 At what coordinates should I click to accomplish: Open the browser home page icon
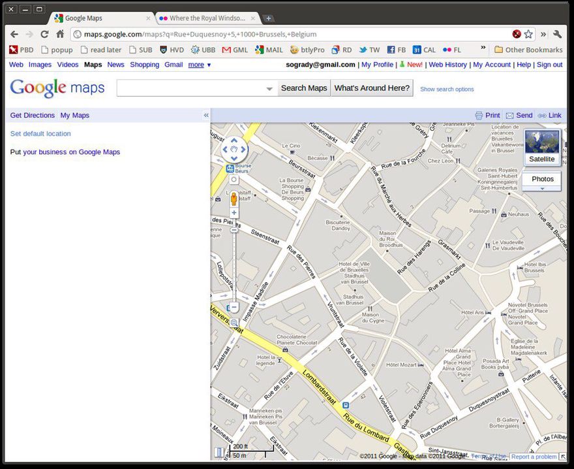tap(60, 34)
